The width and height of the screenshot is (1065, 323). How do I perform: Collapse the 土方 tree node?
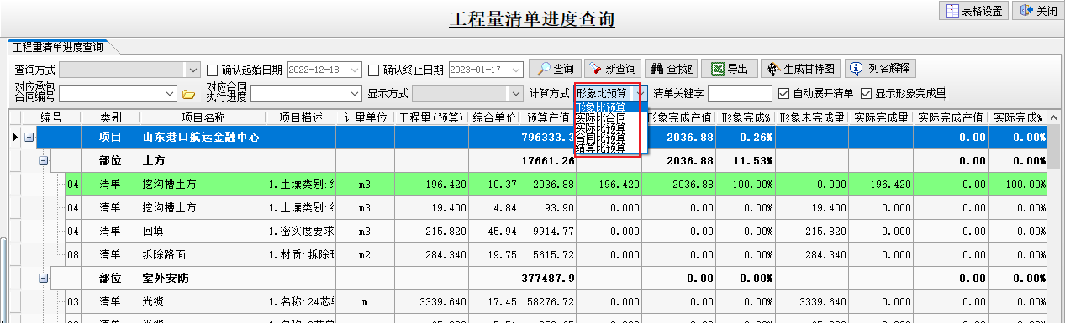tap(44, 159)
